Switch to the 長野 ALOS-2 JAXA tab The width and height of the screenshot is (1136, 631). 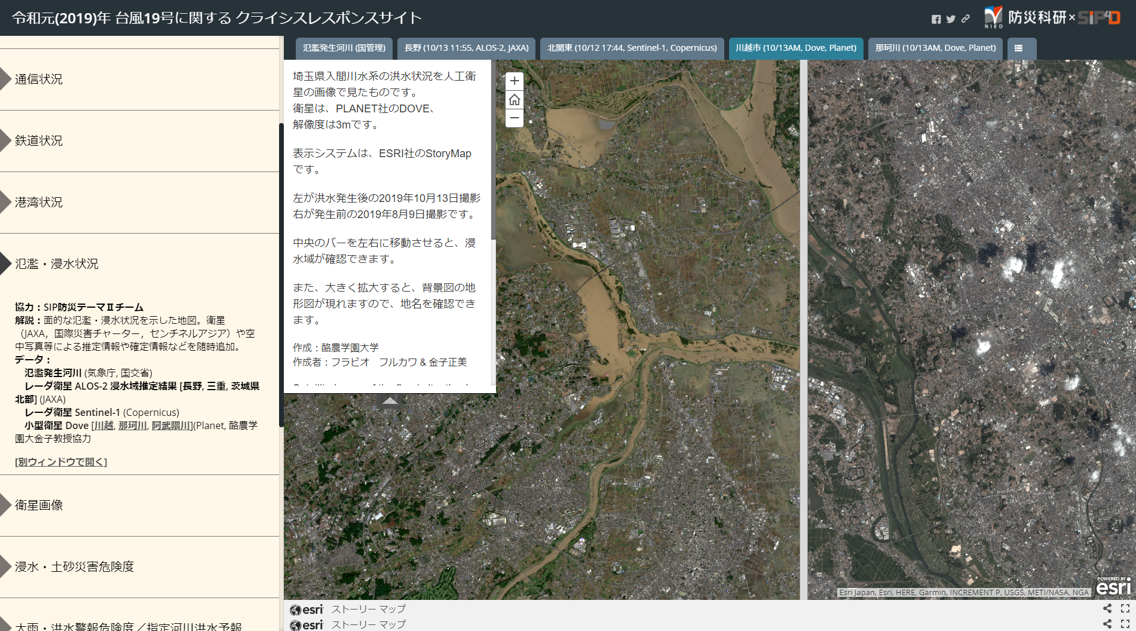[x=466, y=48]
